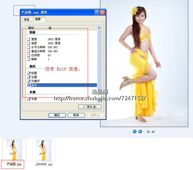This screenshot has width=193, height=170.
Task: Click the help question mark in properties title bar
Action: pos(97,12)
